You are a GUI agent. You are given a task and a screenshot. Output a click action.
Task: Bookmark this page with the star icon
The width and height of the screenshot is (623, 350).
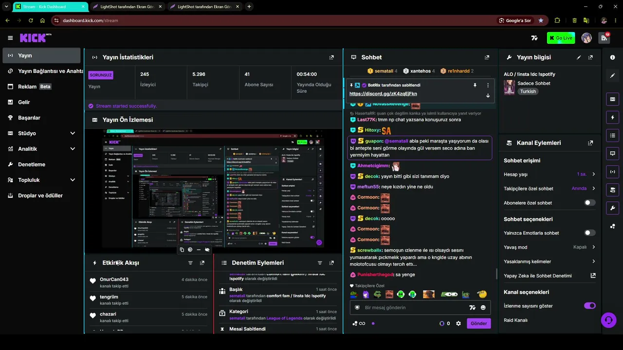point(541,20)
